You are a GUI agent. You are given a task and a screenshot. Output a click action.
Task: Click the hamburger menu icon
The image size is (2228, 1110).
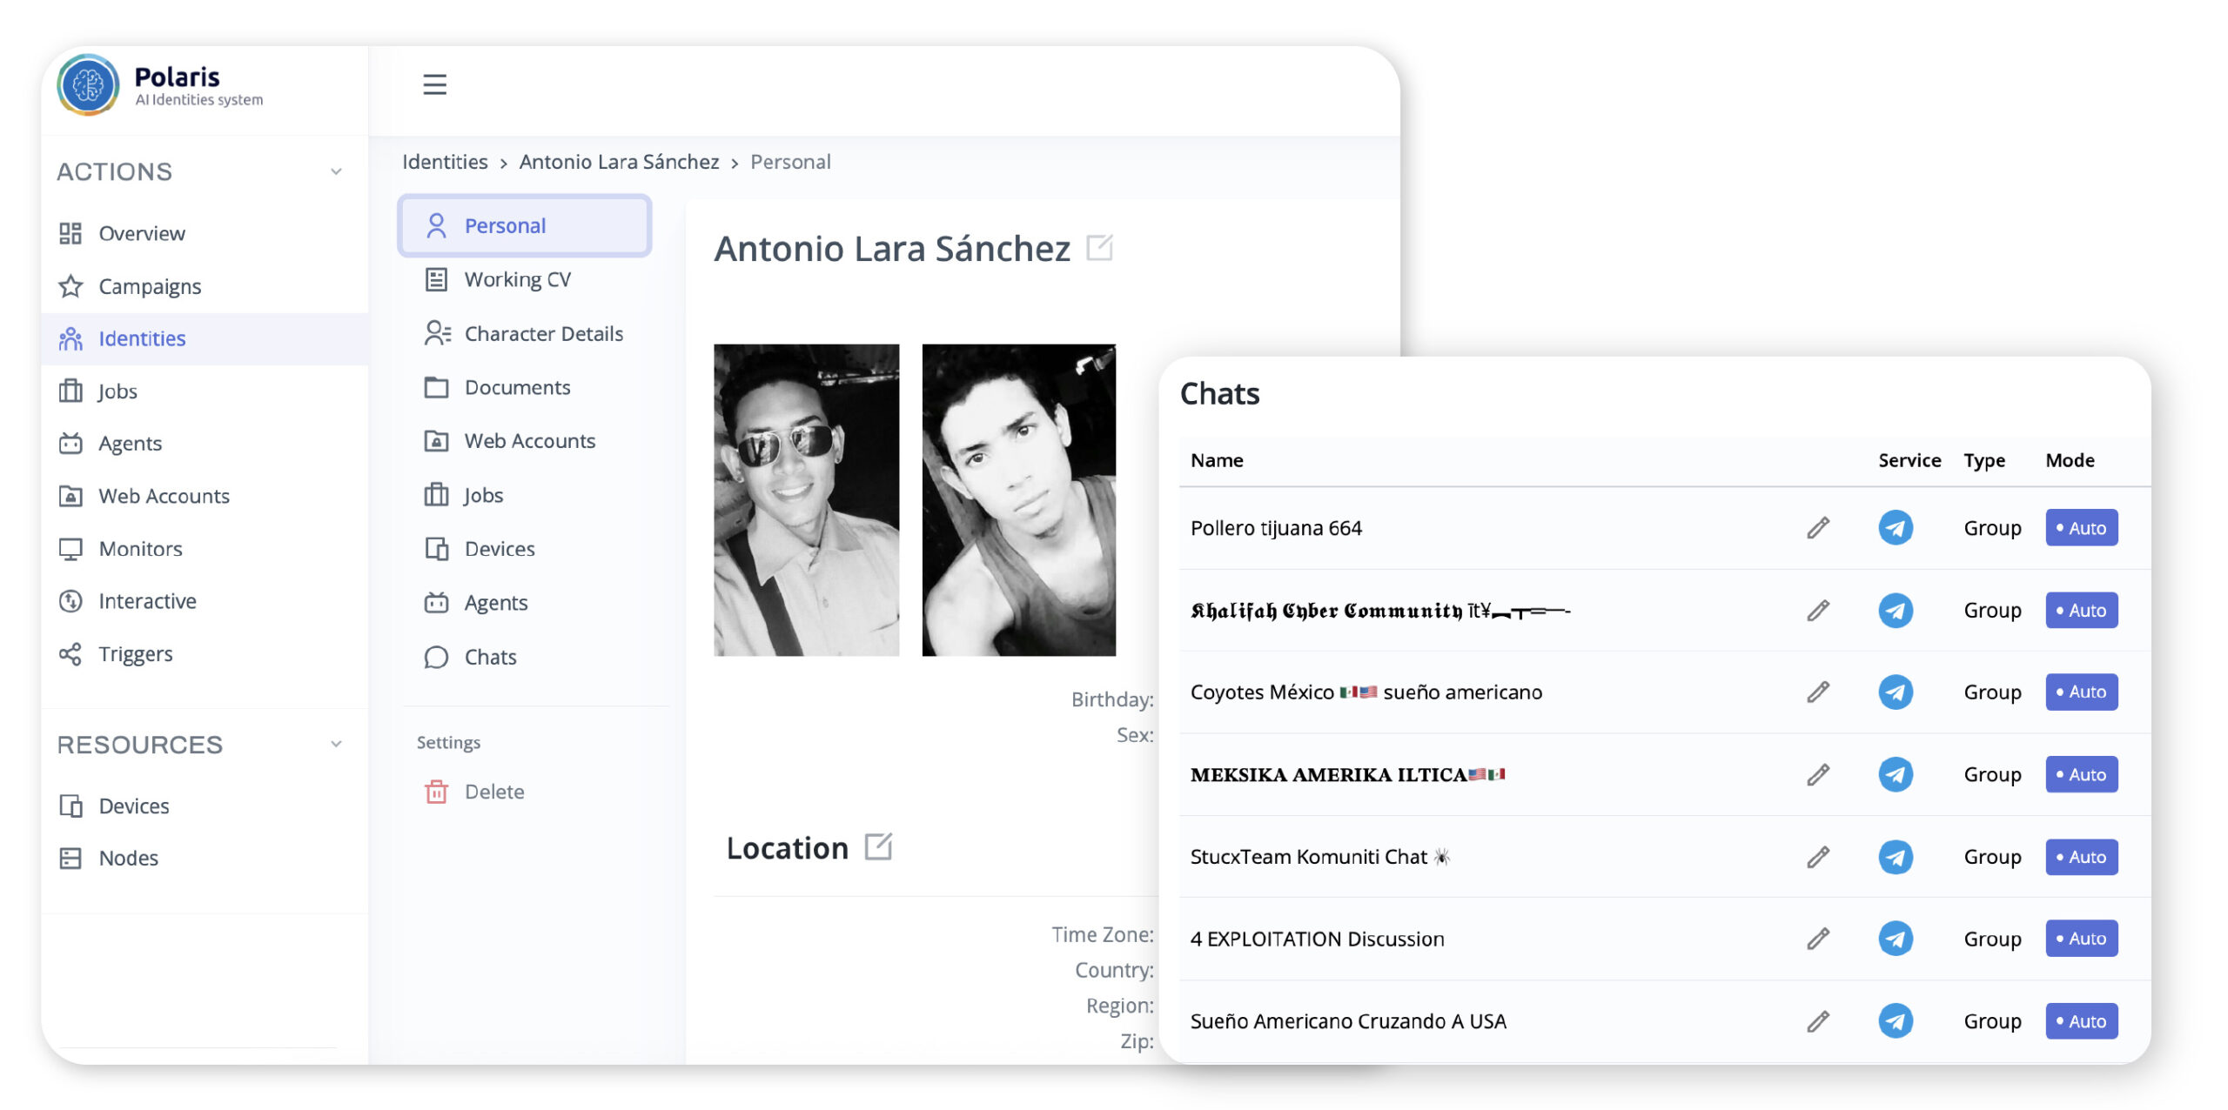pos(434,84)
